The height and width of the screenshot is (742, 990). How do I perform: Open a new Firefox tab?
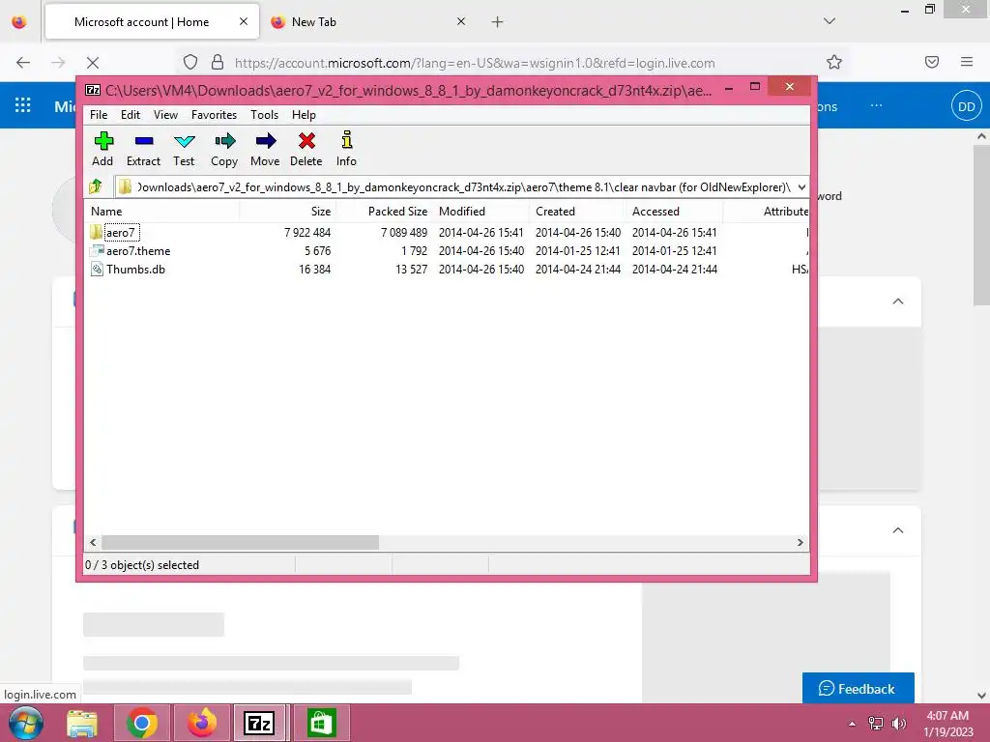click(498, 22)
